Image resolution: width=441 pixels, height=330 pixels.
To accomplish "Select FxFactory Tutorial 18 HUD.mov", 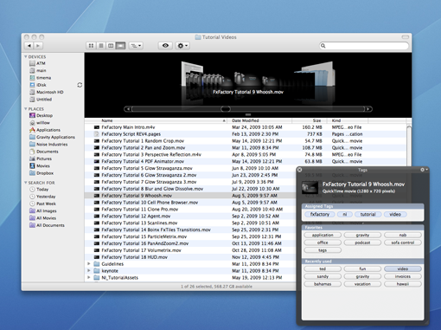I will tap(190, 257).
